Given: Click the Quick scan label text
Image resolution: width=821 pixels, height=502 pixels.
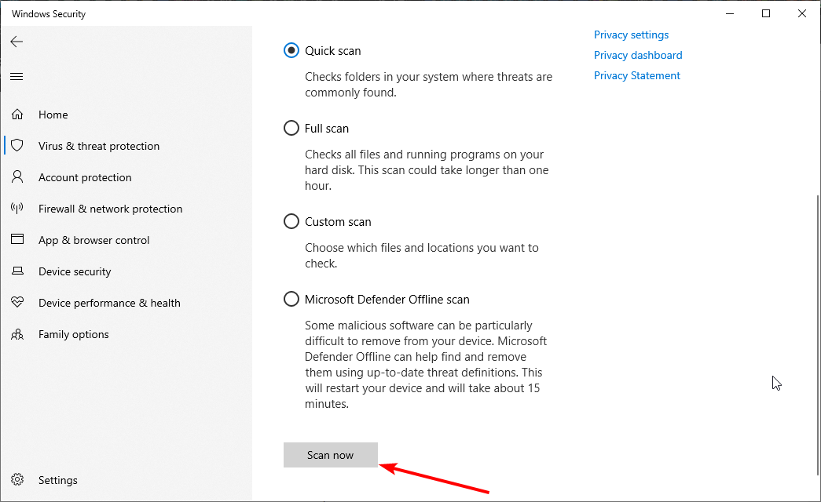Looking at the screenshot, I should (333, 51).
